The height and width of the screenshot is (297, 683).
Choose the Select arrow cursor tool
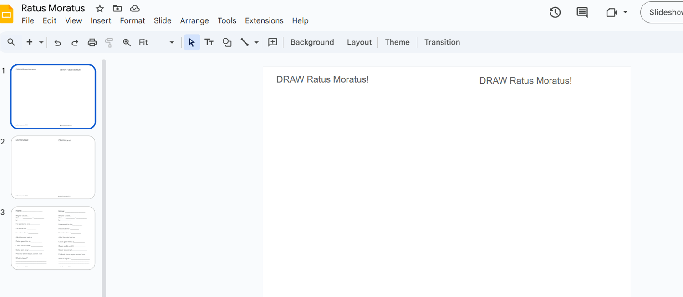192,42
